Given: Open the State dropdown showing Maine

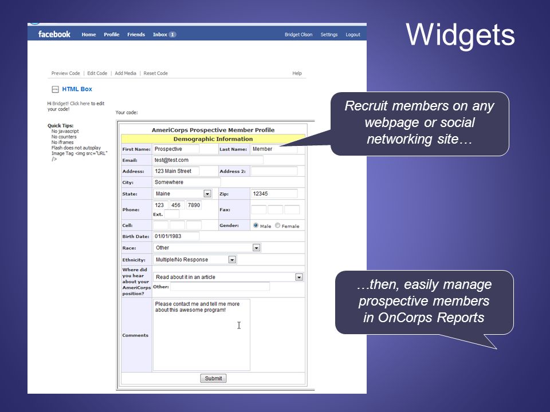Looking at the screenshot, I should (x=182, y=193).
